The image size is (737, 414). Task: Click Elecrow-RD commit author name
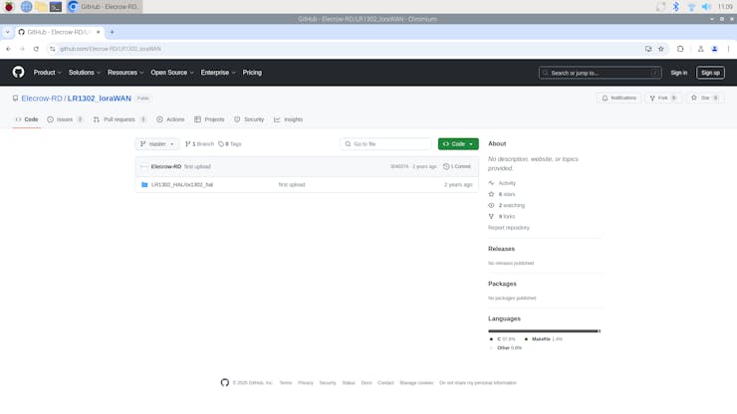pos(166,166)
